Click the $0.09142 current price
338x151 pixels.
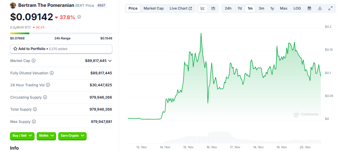coord(32,17)
